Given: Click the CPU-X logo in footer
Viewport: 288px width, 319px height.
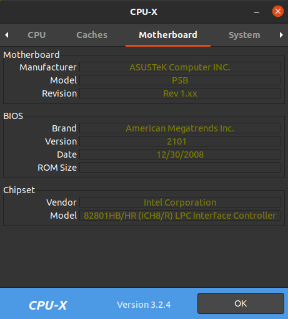Looking at the screenshot, I should tap(48, 305).
